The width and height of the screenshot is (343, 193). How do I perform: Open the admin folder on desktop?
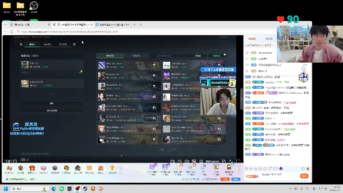coord(7,7)
